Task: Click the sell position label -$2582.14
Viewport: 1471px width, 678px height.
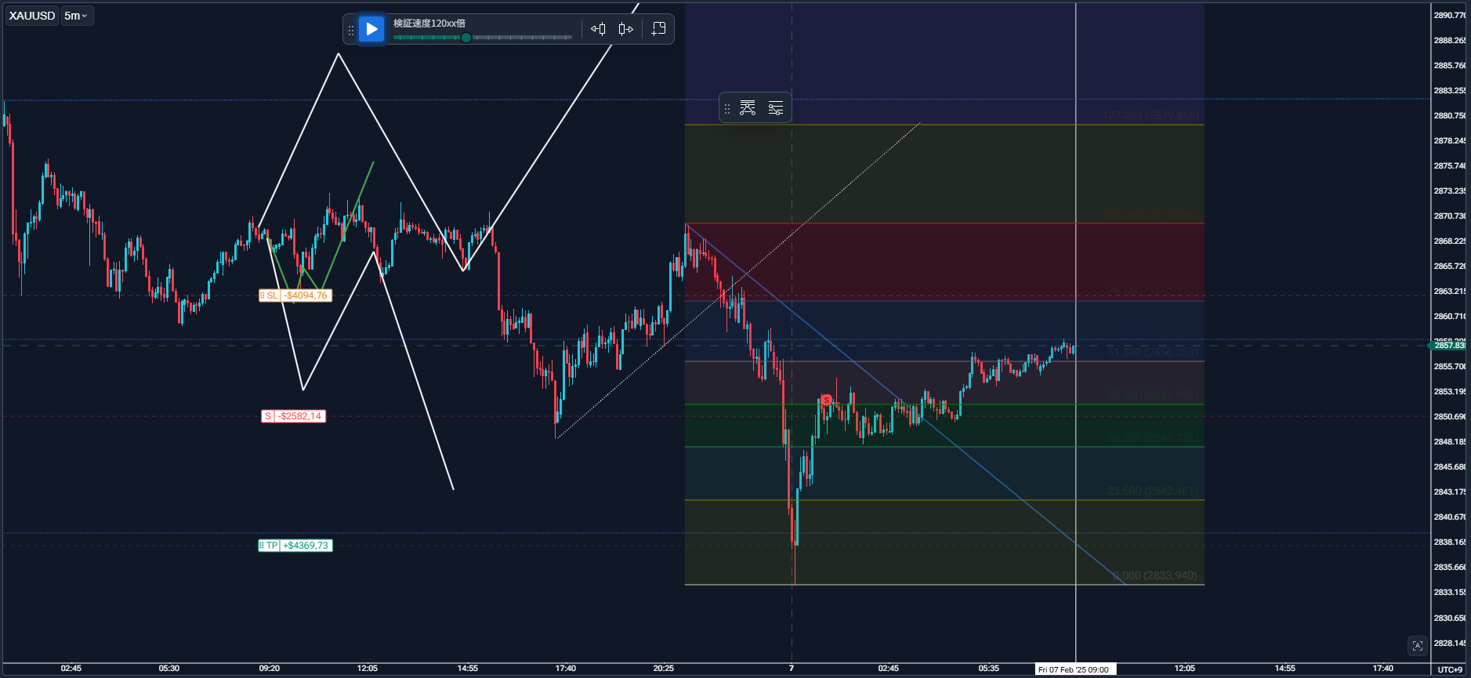Action: tap(294, 416)
